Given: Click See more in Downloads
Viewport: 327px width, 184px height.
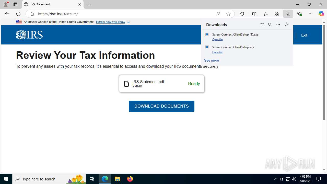Looking at the screenshot, I should point(212,61).
